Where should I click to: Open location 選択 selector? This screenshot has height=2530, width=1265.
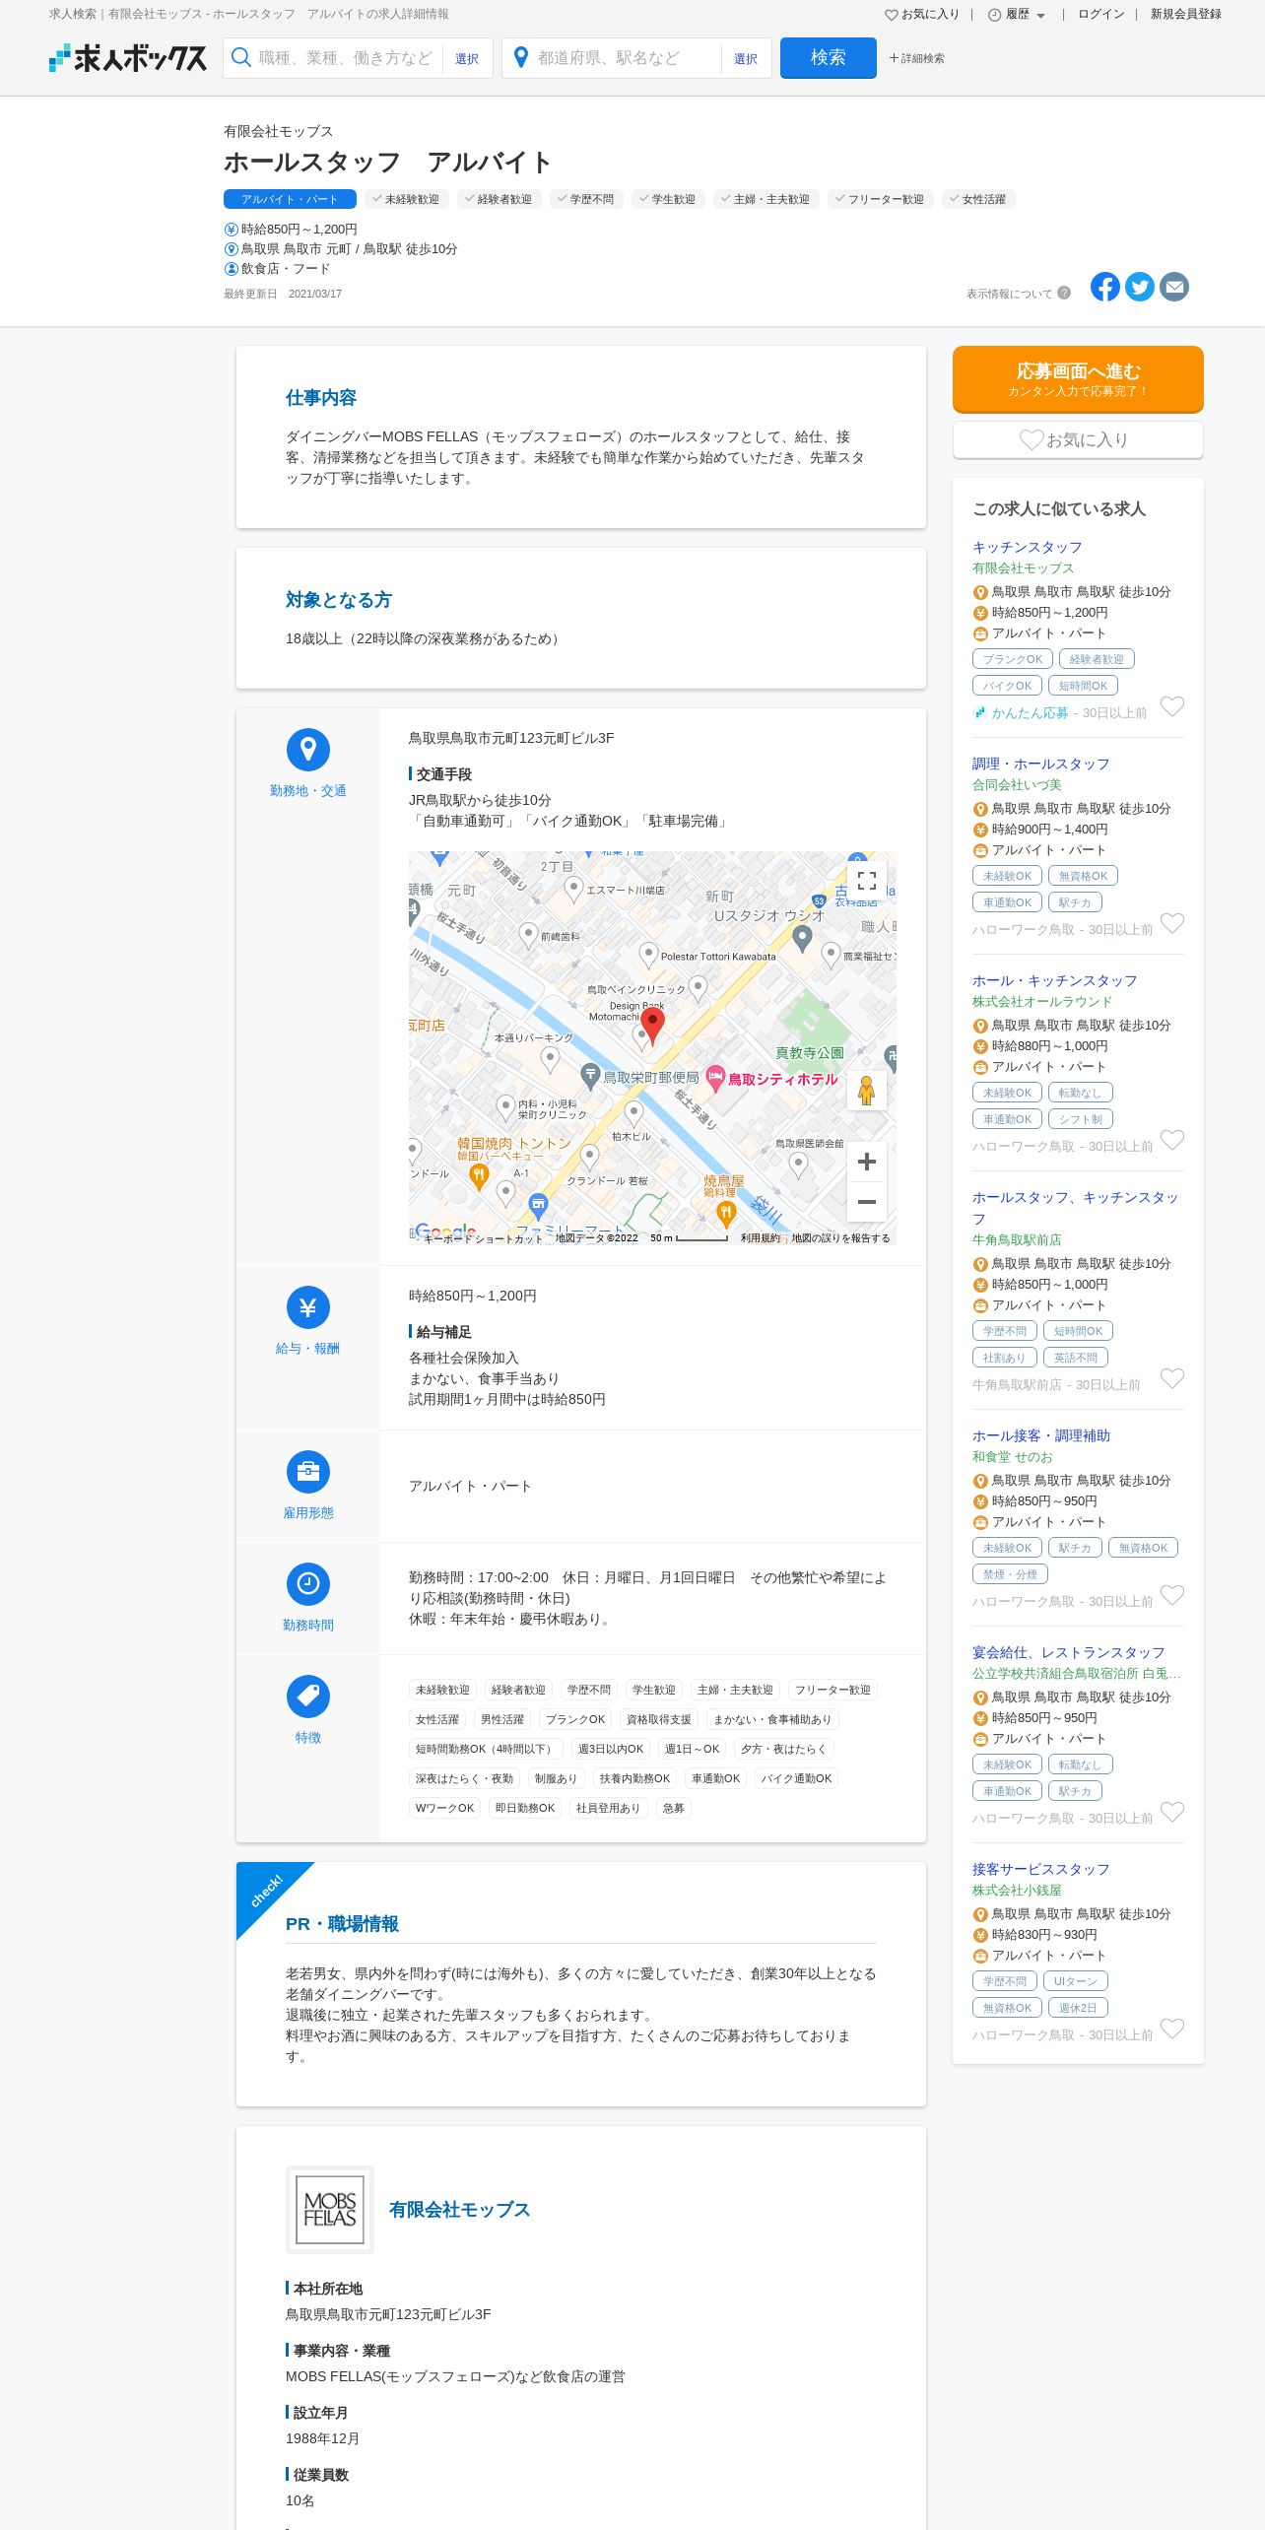[746, 59]
